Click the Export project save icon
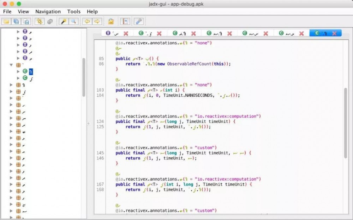This screenshot has height=220, width=353. (x=26, y=21)
